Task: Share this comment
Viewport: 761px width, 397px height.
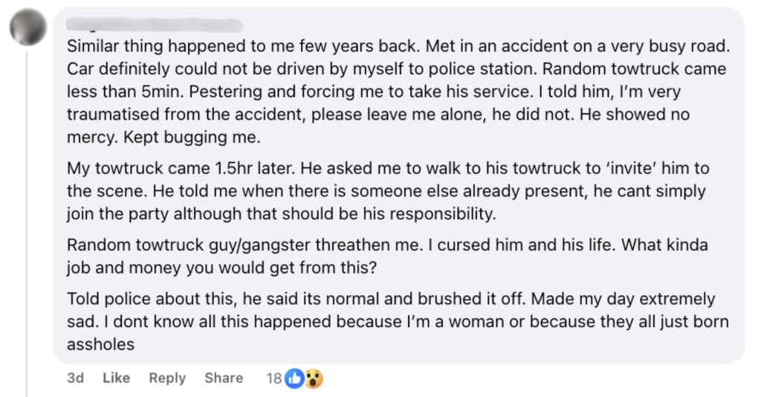Action: [x=224, y=378]
